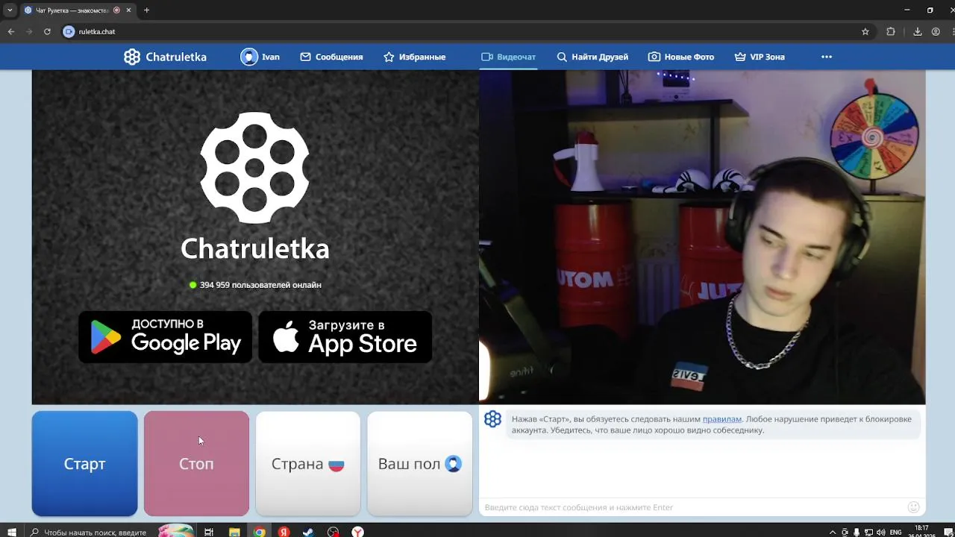Click the Russian flag in Страна button
The height and width of the screenshot is (537, 955).
pos(336,464)
